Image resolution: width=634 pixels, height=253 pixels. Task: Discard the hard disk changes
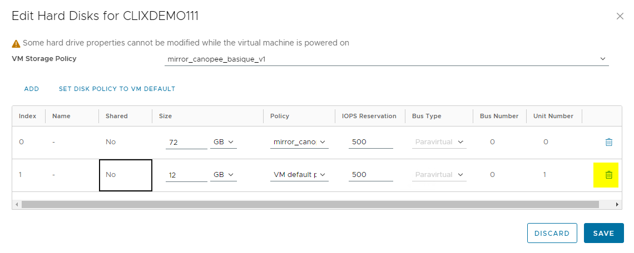tap(552, 233)
